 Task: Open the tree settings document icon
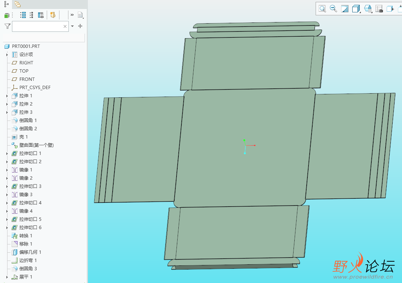click(80, 15)
